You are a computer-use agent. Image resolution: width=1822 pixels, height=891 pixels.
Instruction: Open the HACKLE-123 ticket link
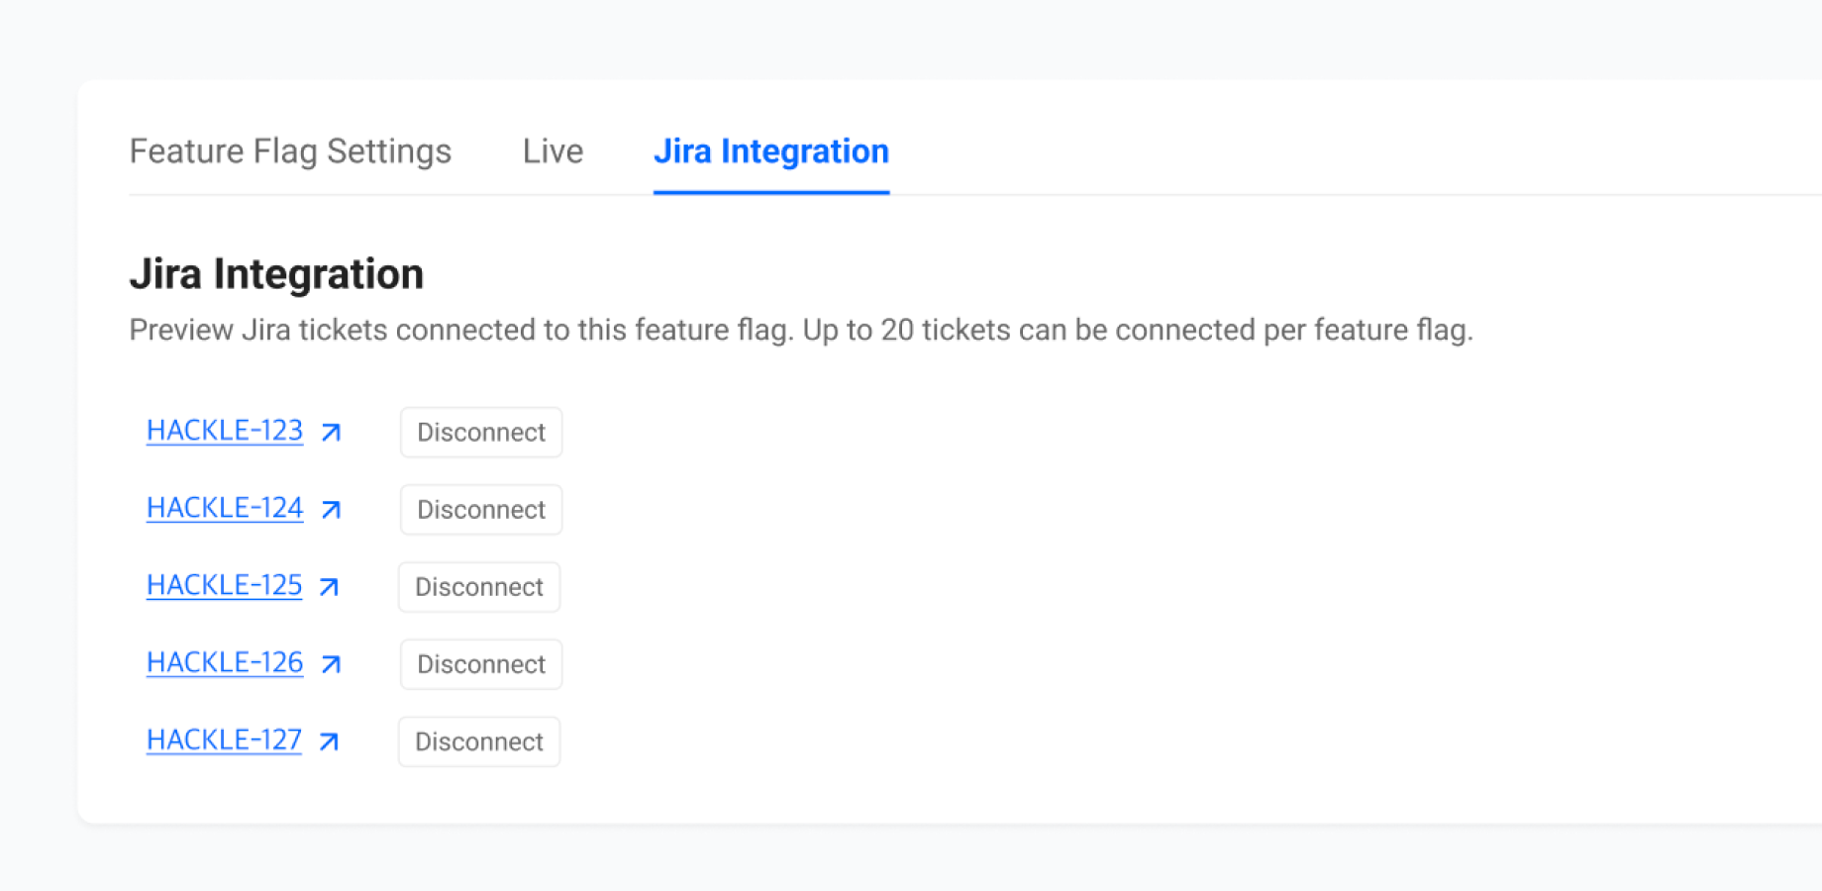(225, 431)
